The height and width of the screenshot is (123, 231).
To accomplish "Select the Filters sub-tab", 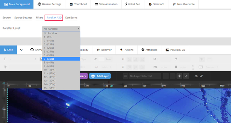I will coord(39,18).
